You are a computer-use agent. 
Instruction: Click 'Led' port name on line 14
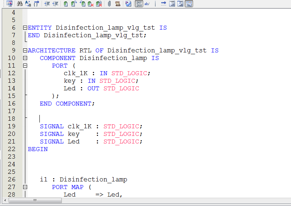[x=70, y=88]
